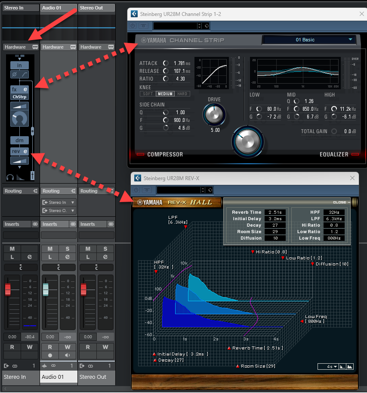Click the Stereo Out Hardware rack settings icon
367x393 pixels.
tap(111, 47)
